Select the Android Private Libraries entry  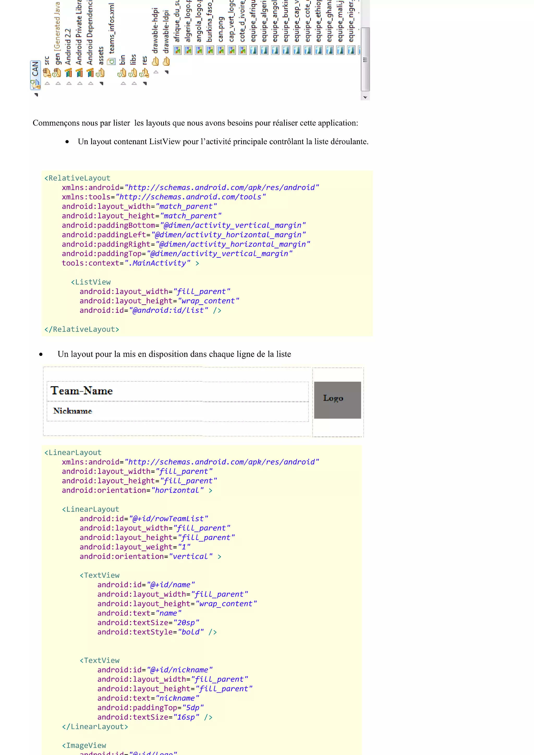[x=79, y=33]
